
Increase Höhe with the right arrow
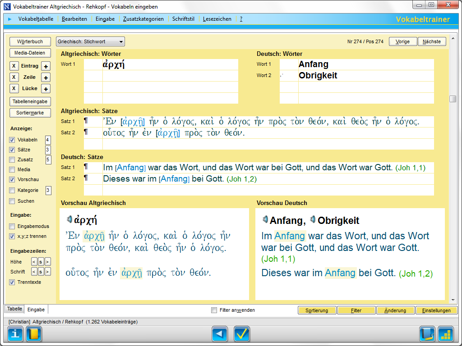pyautogui.click(x=48, y=262)
